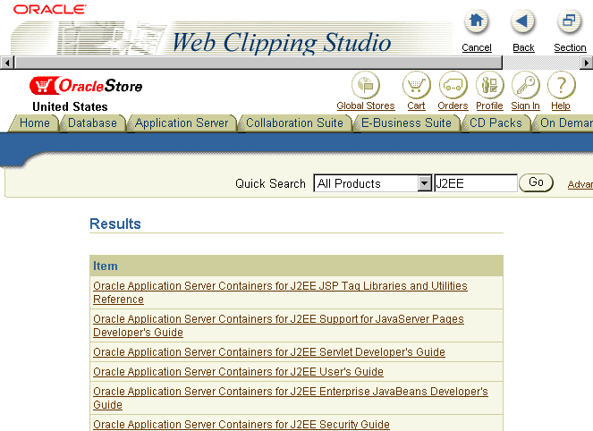Open the All Products dropdown
This screenshot has width=593, height=431.
(x=372, y=183)
